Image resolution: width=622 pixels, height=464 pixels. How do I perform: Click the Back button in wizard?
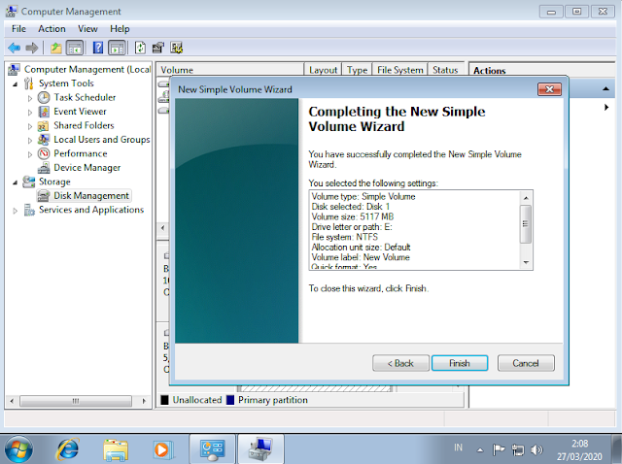[x=400, y=363]
